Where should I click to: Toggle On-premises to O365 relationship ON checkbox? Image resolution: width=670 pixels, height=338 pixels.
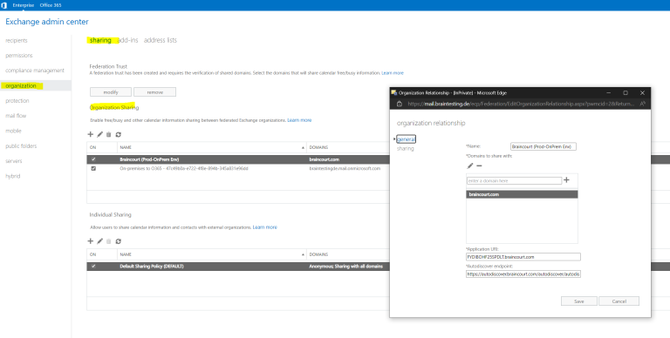click(93, 169)
